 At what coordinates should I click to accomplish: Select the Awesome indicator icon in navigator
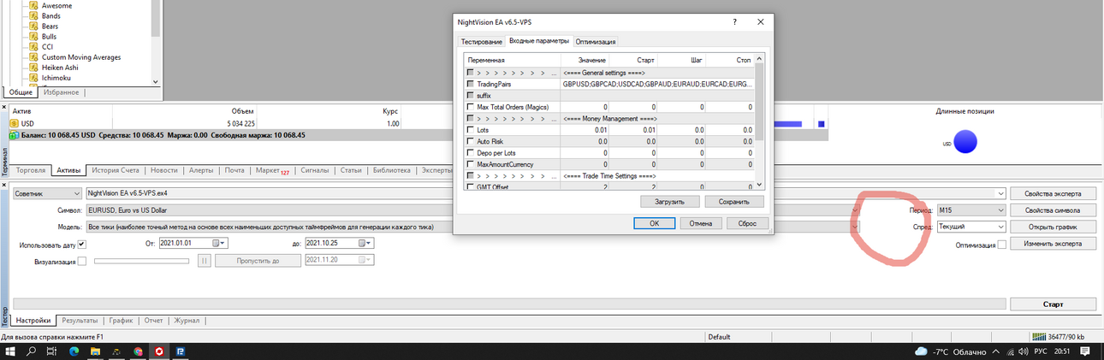pos(35,5)
